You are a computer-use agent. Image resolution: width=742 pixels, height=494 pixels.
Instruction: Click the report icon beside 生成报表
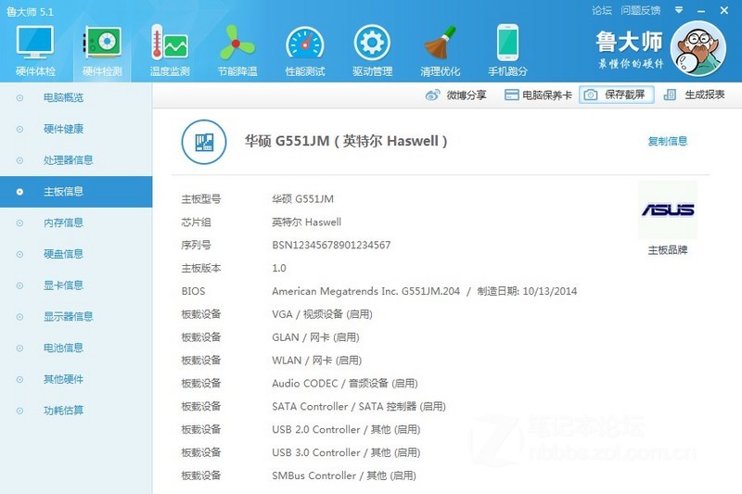(670, 95)
